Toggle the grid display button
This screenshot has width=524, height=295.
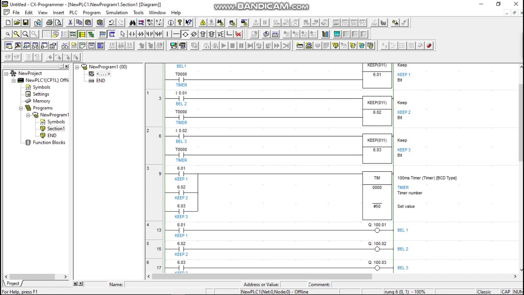coord(46,34)
